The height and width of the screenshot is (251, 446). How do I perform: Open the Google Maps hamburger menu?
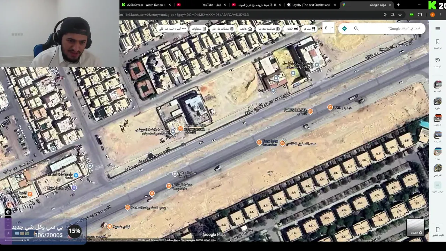pos(438,29)
